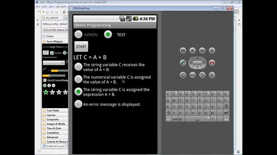Click the green call button on emulator
The width and height of the screenshot is (277, 155).
coord(183,63)
